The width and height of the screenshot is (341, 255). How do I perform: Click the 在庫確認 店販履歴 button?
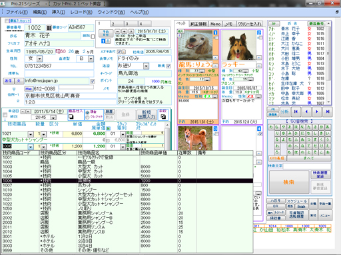pos(296,214)
